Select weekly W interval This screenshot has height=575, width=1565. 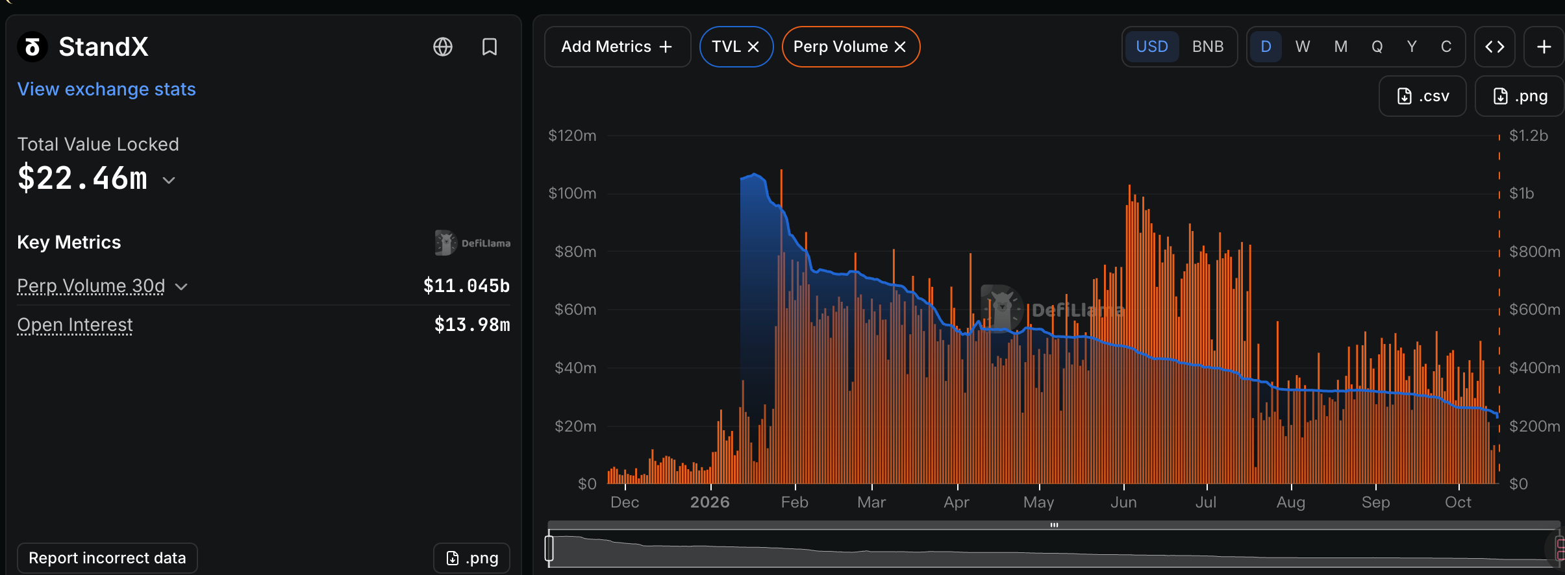click(1303, 47)
